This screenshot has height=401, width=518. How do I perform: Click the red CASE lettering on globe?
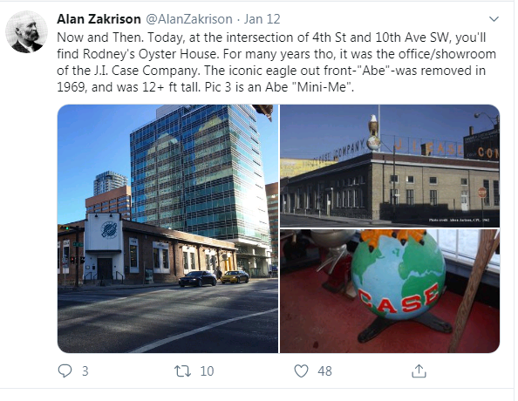click(399, 300)
